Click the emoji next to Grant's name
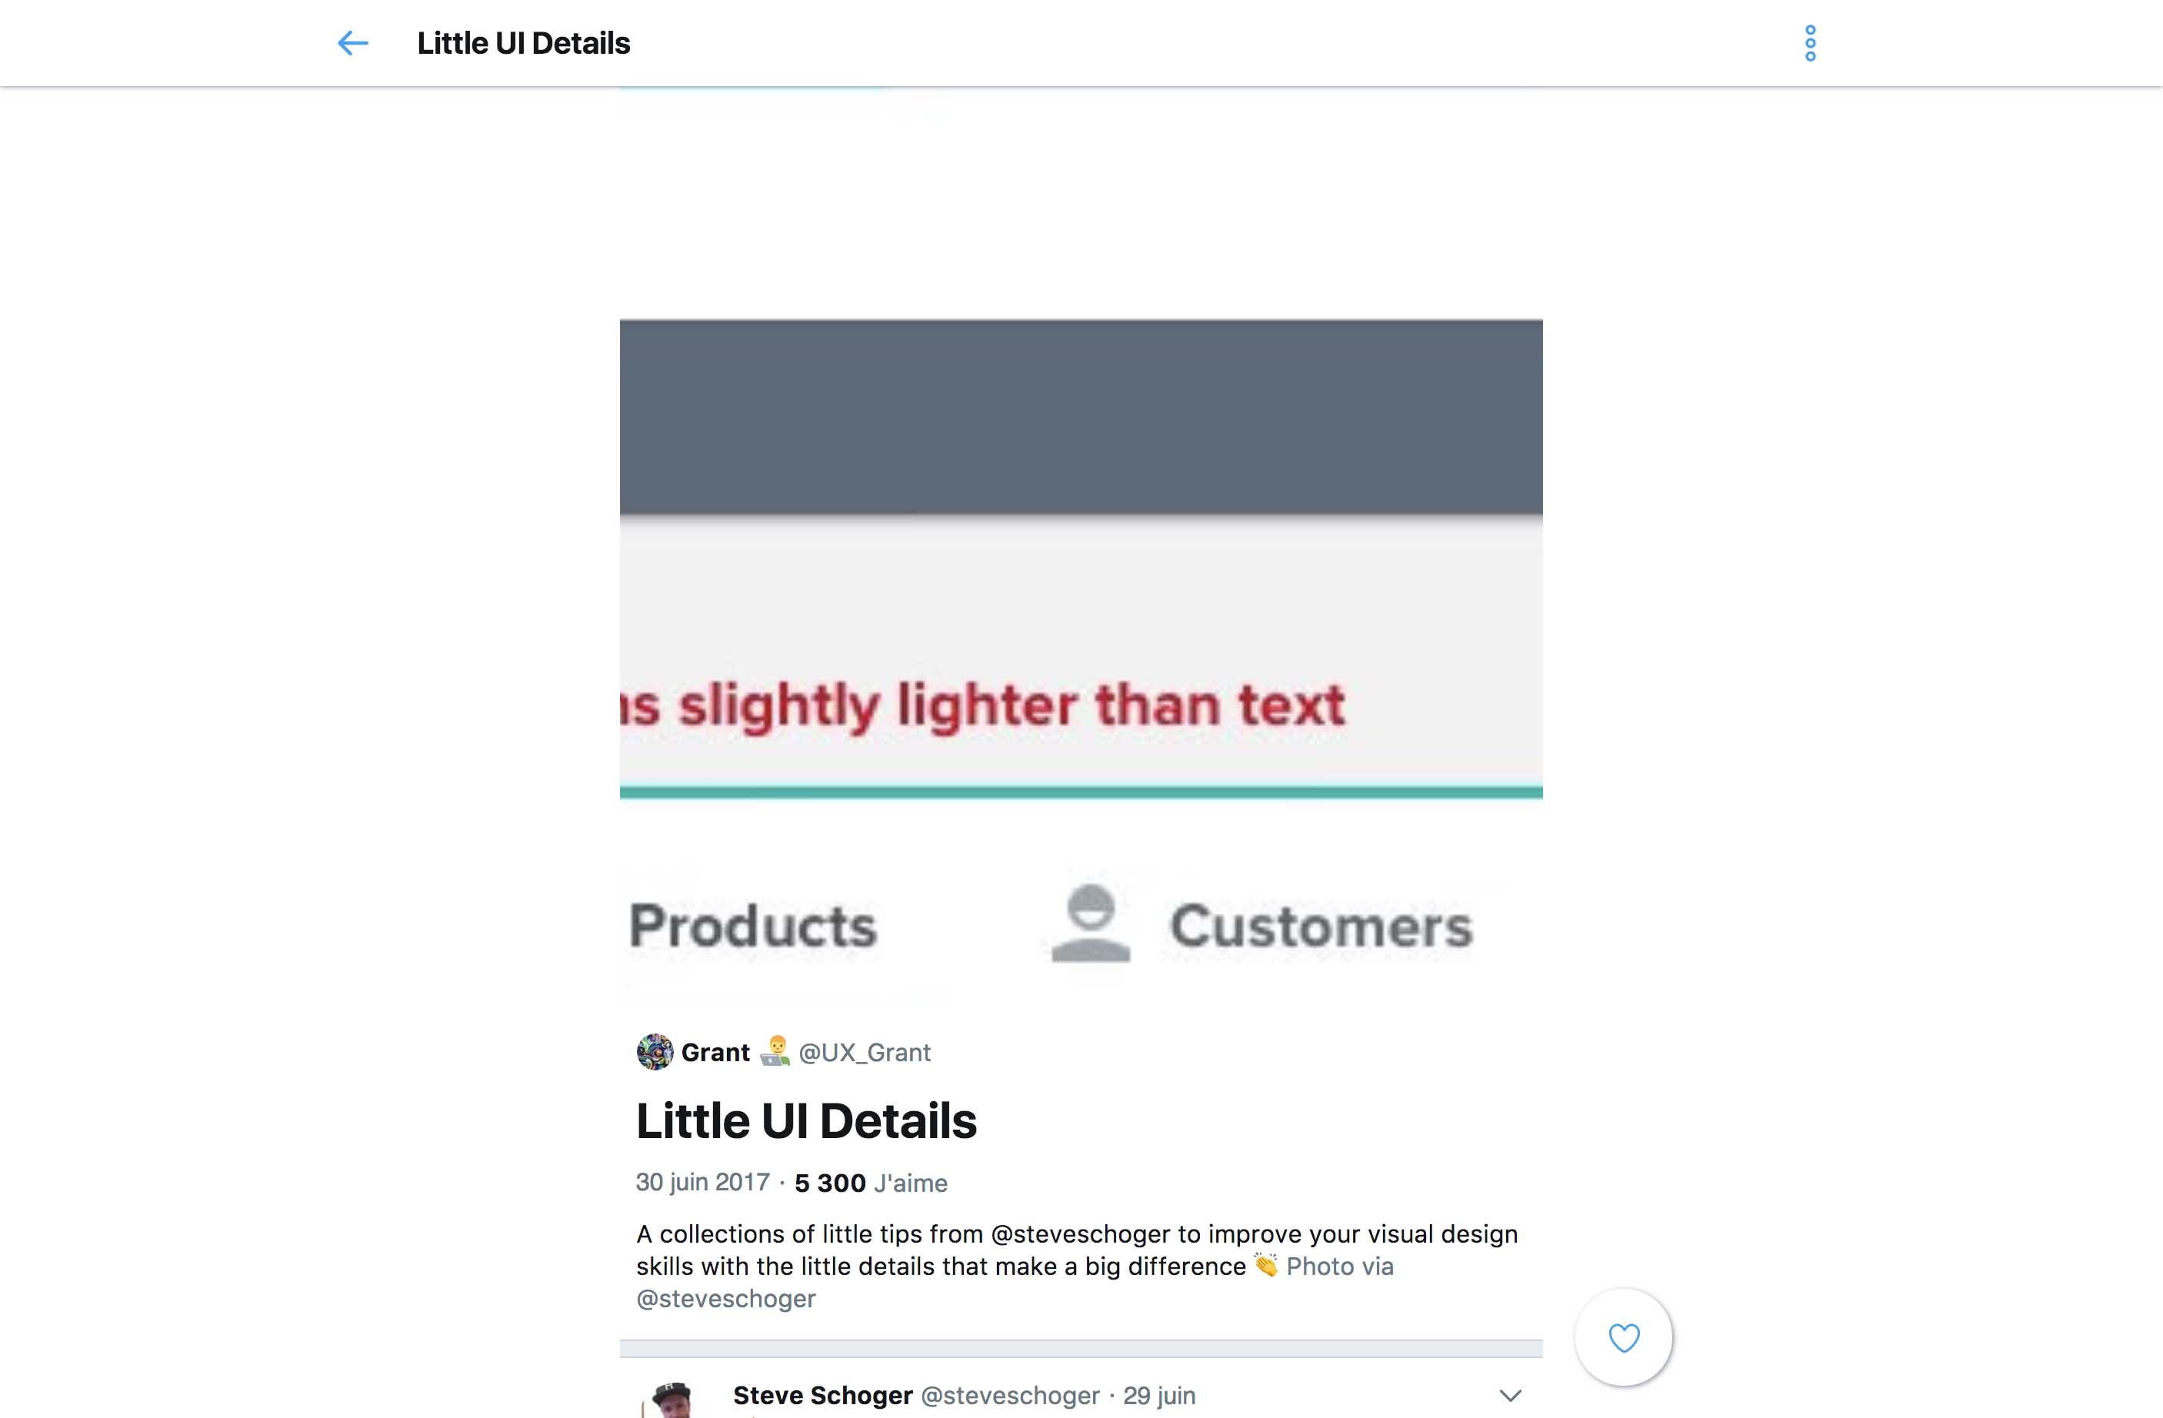Screen dimensions: 2163x1418 [775, 1051]
